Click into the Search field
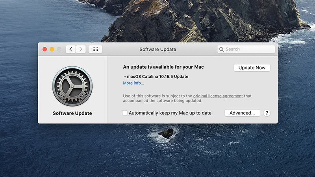 point(246,49)
